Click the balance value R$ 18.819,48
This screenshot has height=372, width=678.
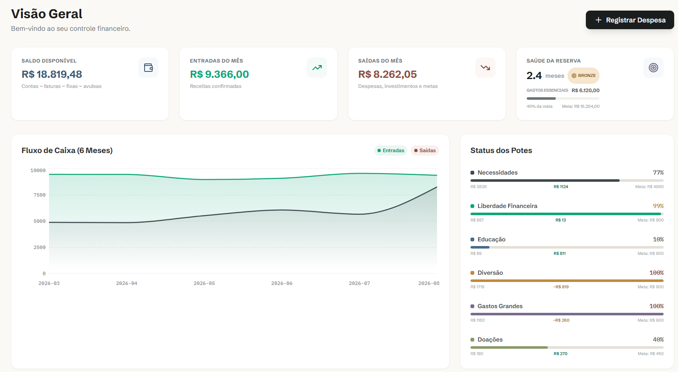tap(52, 74)
